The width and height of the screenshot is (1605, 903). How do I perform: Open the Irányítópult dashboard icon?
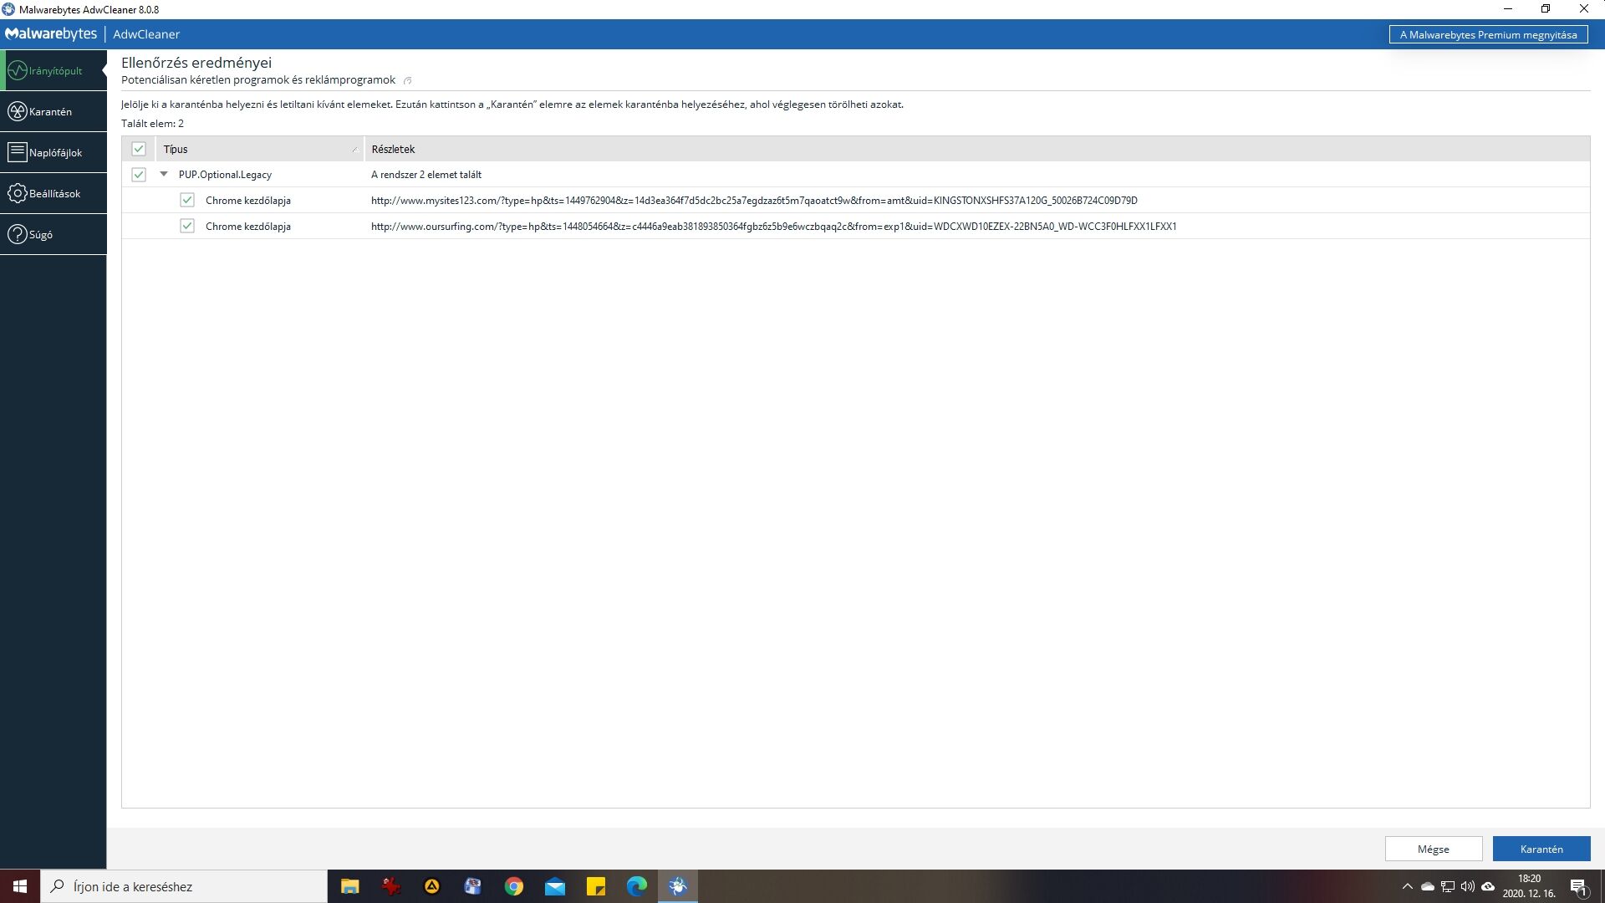(x=18, y=70)
